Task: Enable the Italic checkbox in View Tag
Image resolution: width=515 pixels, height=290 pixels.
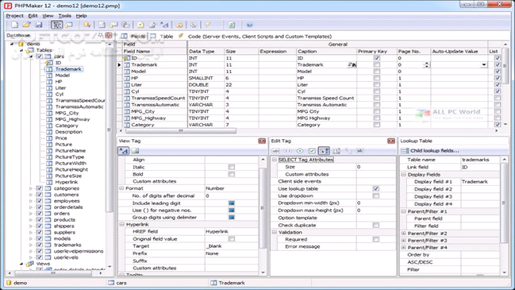Action: (232, 167)
